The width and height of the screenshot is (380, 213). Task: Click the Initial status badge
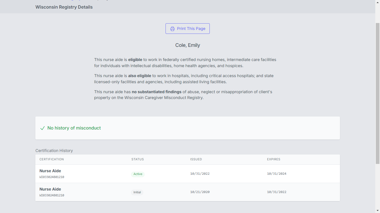point(137,192)
